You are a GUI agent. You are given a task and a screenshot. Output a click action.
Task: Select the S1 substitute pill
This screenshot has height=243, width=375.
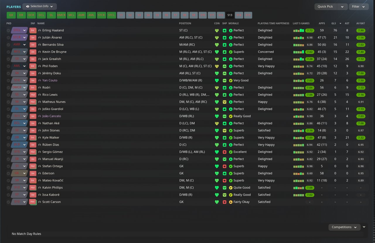coord(121,15)
